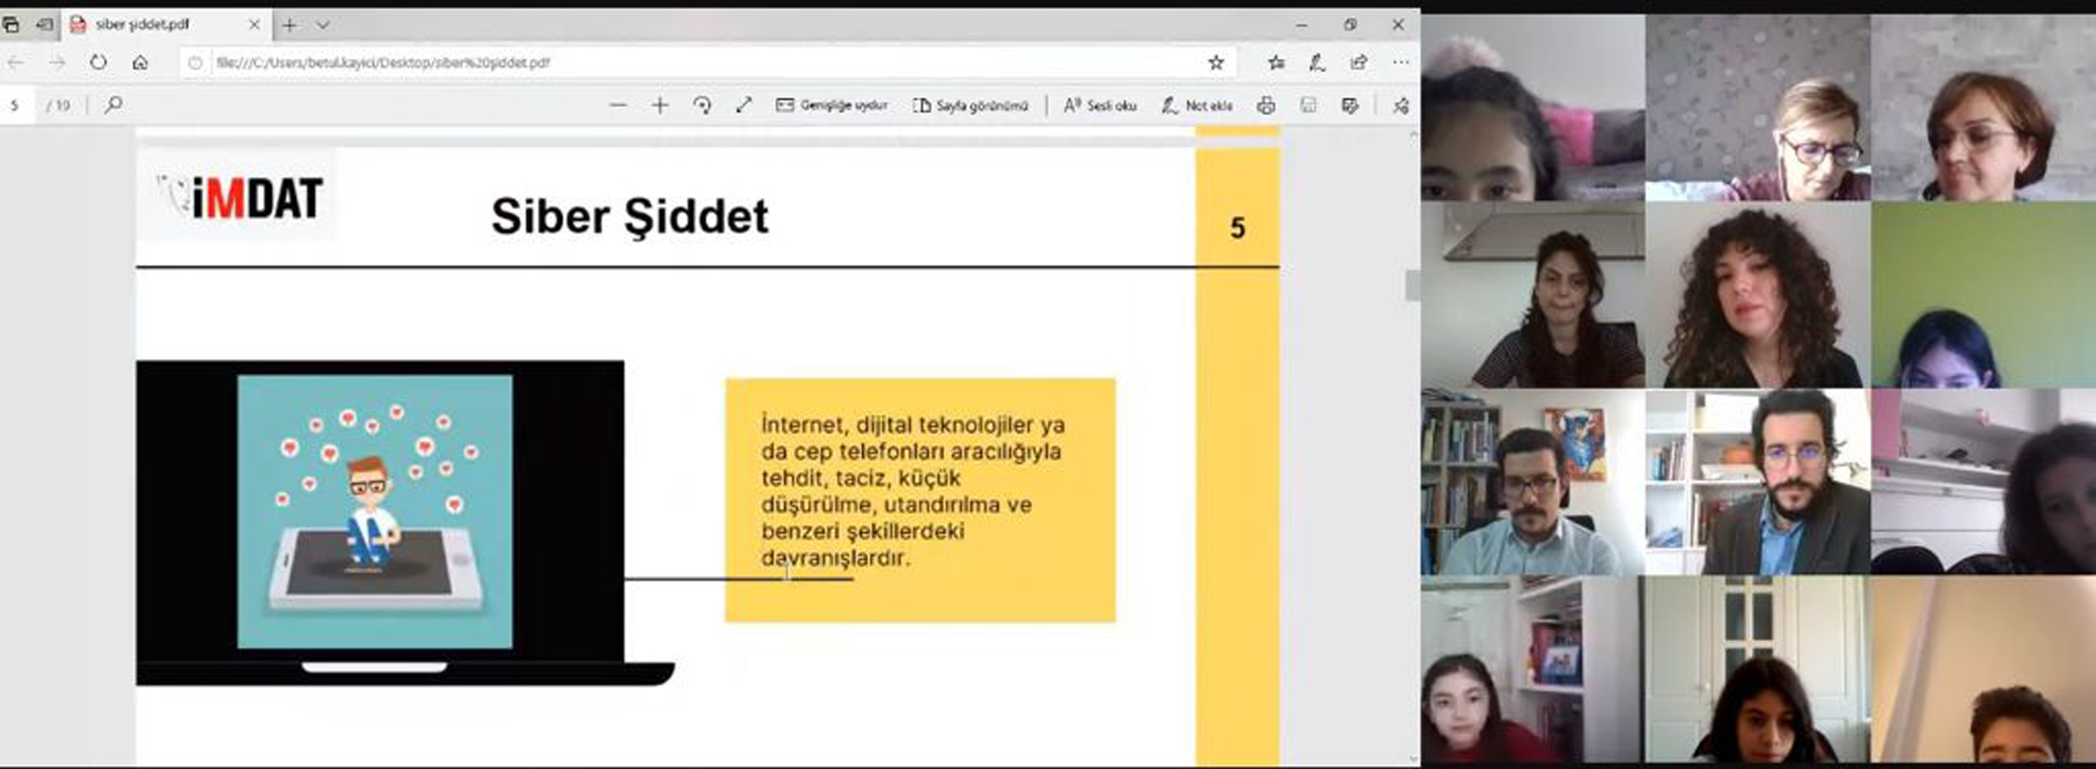
Task: Zoom out the PDF with minus icon
Action: click(617, 106)
